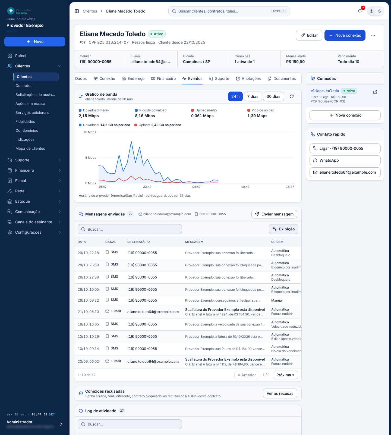Open WhatsApp quick contact
Image resolution: width=391 pixels, height=435 pixels.
[x=345, y=160]
